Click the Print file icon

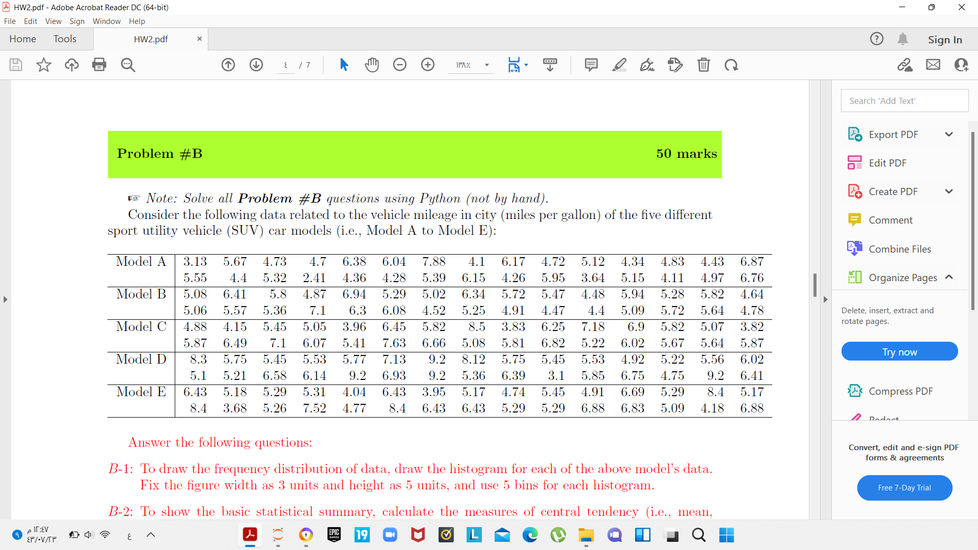[x=99, y=65]
